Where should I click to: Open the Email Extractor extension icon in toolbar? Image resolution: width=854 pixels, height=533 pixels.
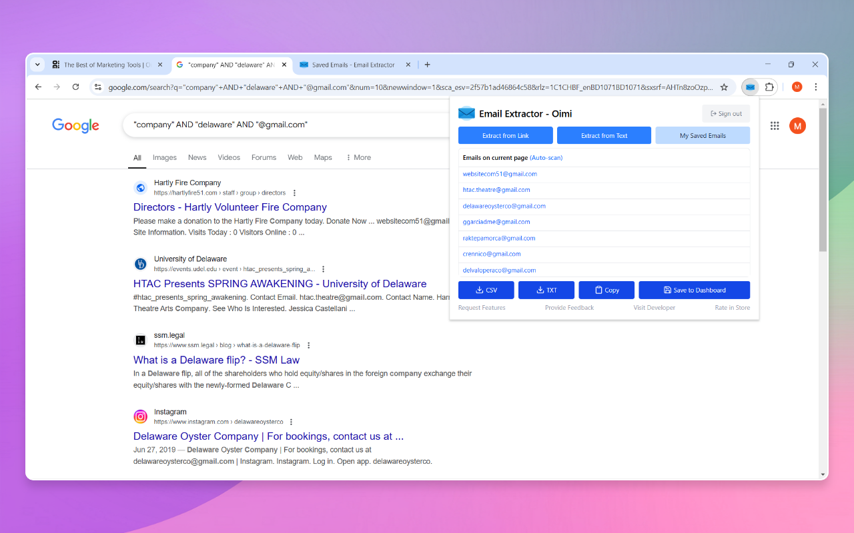click(x=751, y=87)
